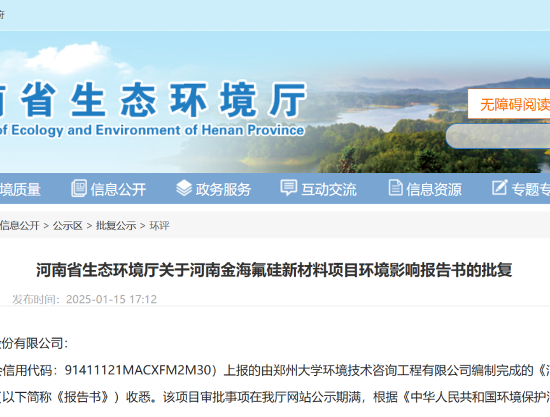Click the 专题 edit pencil icon

point(500,188)
